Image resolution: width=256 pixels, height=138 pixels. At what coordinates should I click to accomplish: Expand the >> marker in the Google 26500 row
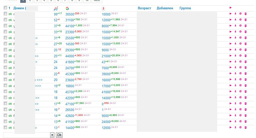37,110
